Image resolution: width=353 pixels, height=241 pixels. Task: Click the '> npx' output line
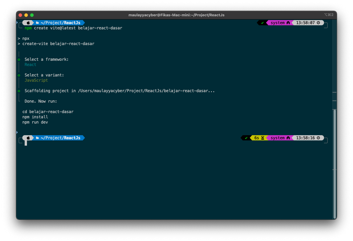click(x=23, y=38)
